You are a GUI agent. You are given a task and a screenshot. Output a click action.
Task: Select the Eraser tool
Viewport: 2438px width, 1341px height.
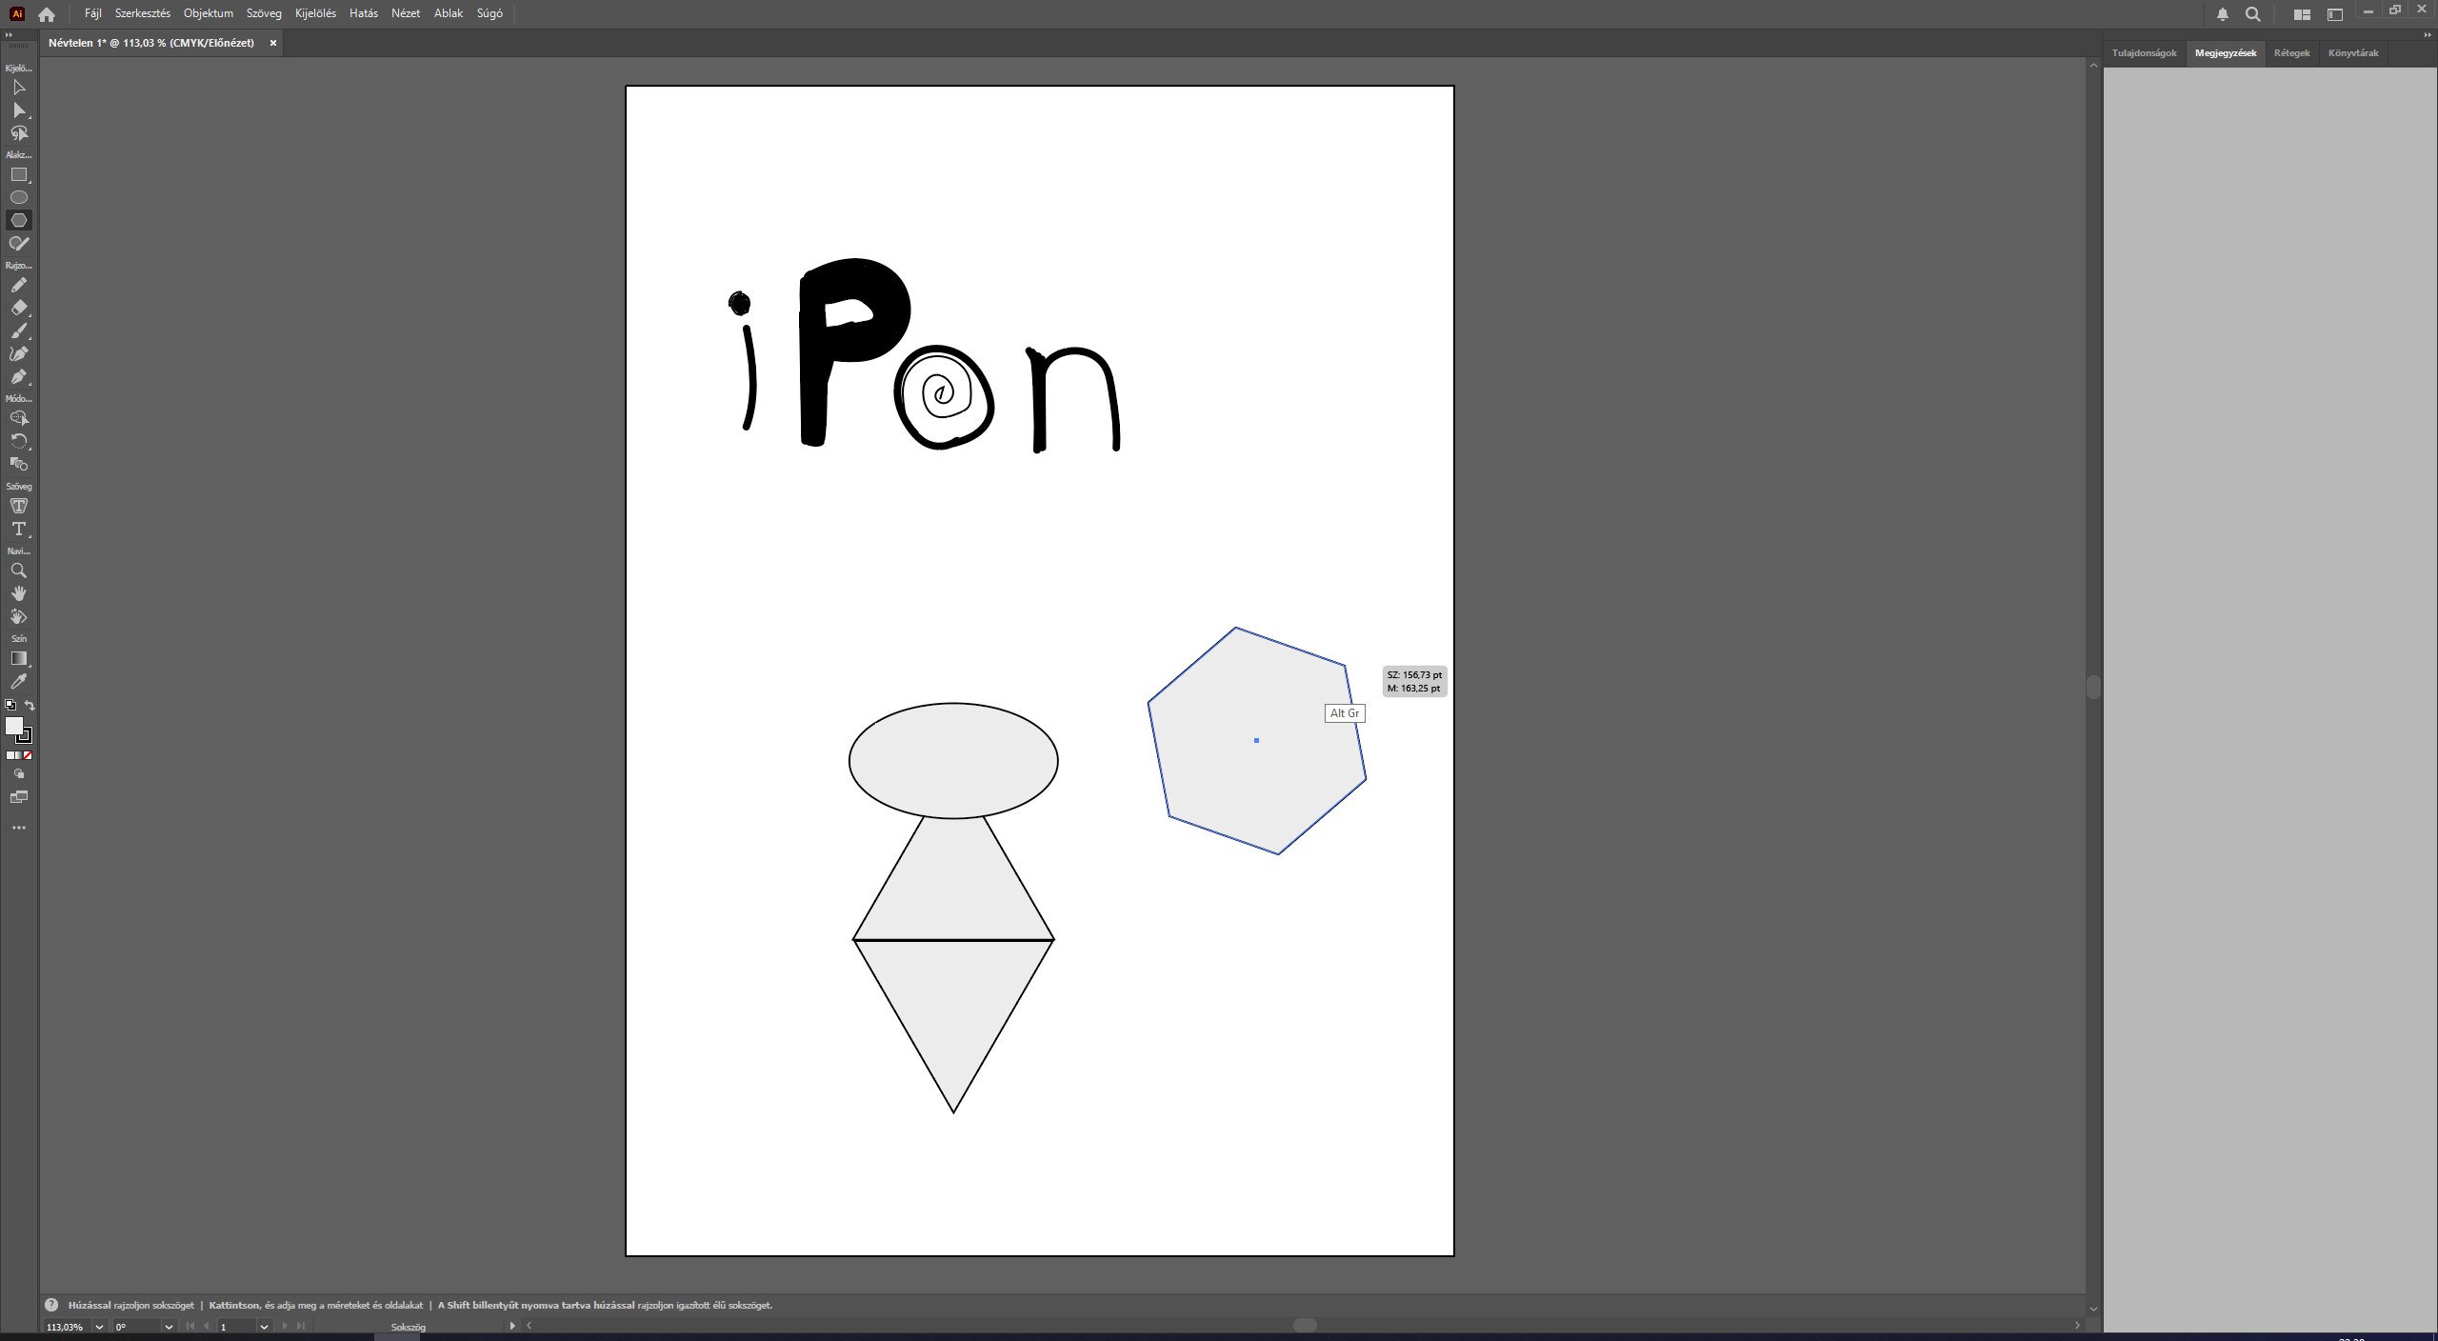coord(18,309)
